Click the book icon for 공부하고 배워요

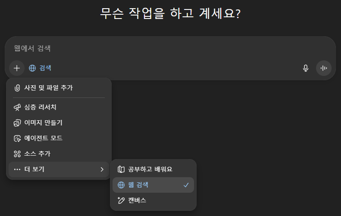pos(121,169)
